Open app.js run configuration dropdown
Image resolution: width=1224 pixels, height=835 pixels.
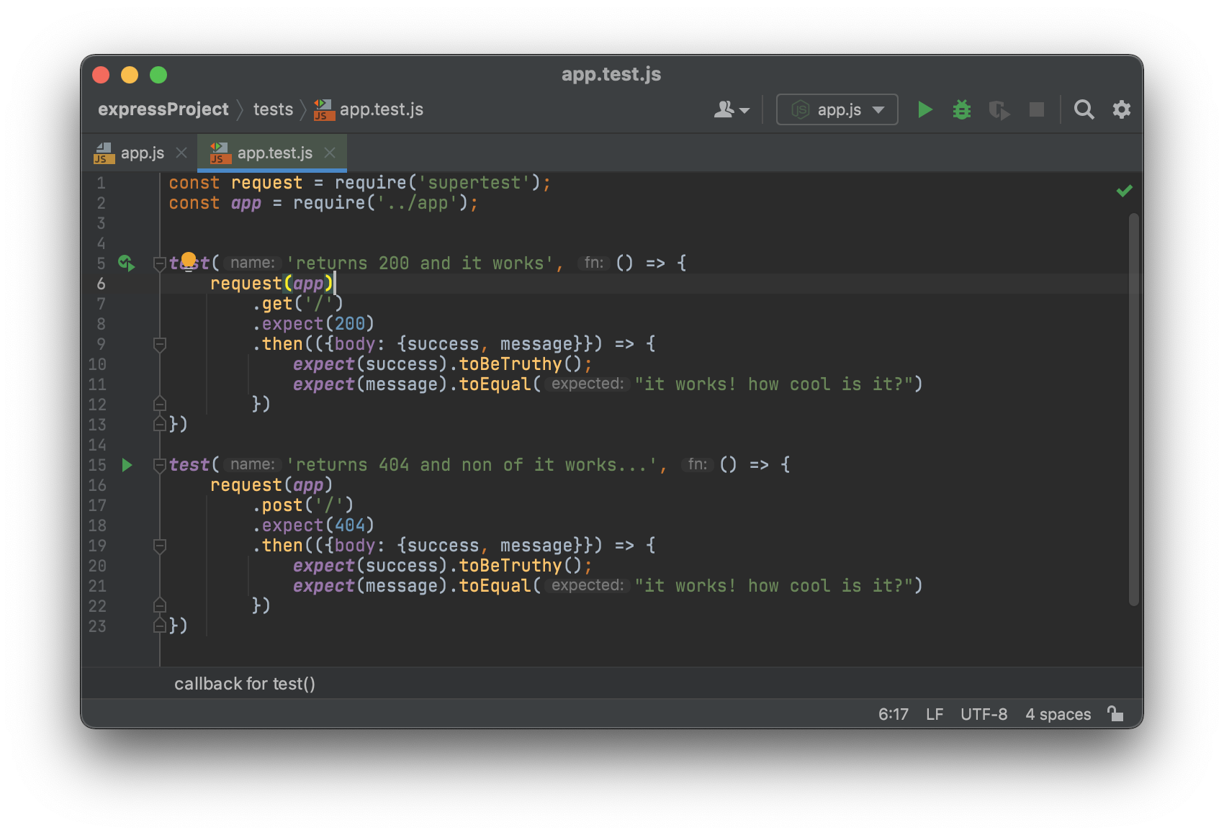pos(837,109)
